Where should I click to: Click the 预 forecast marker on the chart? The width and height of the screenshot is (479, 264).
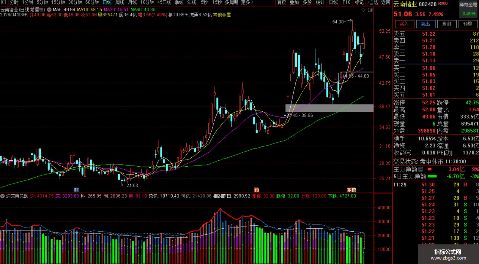(257, 190)
